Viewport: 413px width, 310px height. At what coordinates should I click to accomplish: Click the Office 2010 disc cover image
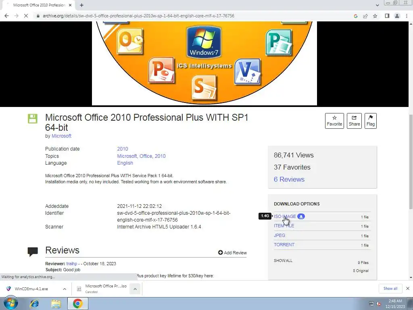click(x=204, y=63)
